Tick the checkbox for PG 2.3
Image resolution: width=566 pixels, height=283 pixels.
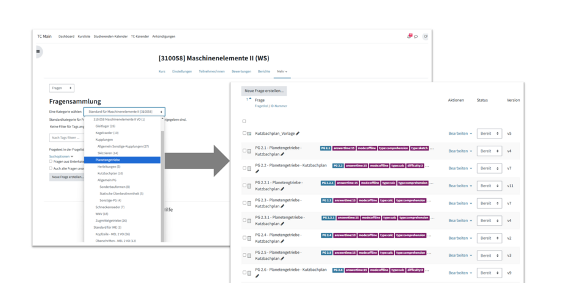point(245,203)
